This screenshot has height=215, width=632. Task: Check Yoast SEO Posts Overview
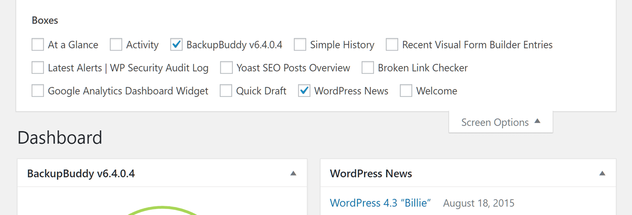[x=226, y=67]
